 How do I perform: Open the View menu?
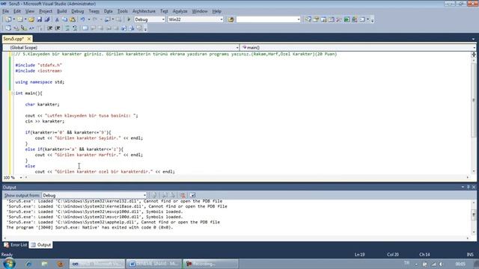[30, 11]
